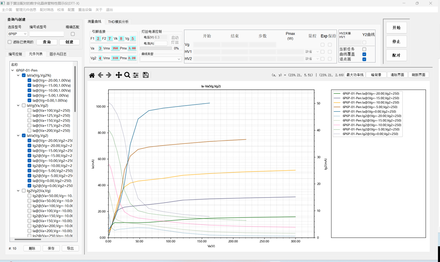
Task: Click the Back arrow in plot toolbar
Action: [x=101, y=75]
